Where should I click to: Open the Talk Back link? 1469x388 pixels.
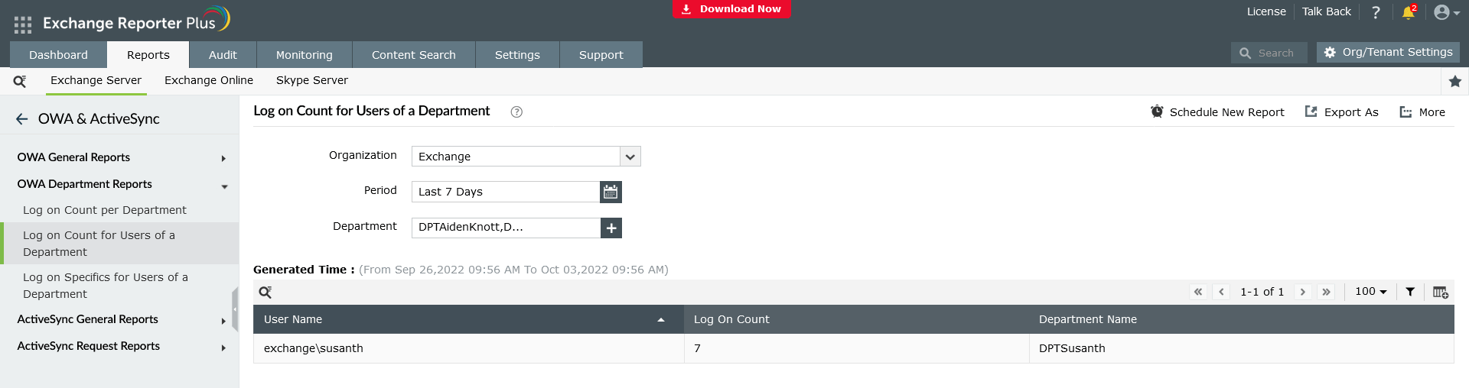point(1327,11)
